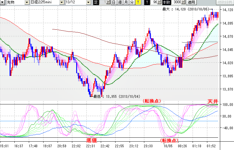The image size is (234, 150).
Task: Adjust the stepper beside the 96 value
Action: pos(160,2)
